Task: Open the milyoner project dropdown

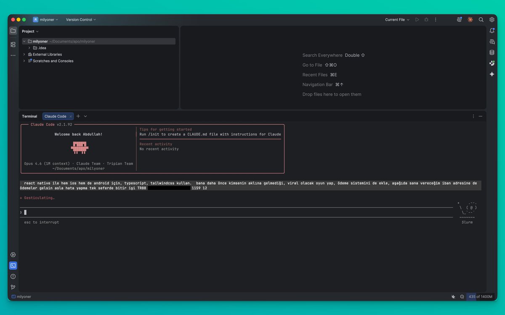Action: (46, 20)
